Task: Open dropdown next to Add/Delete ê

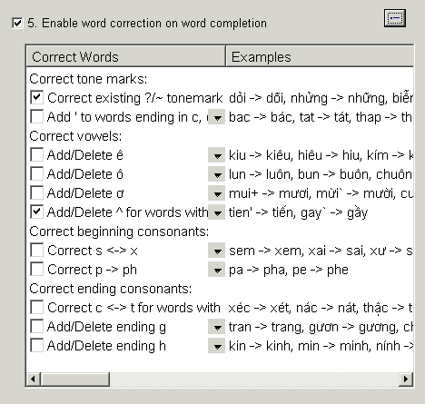Action: tap(216, 155)
